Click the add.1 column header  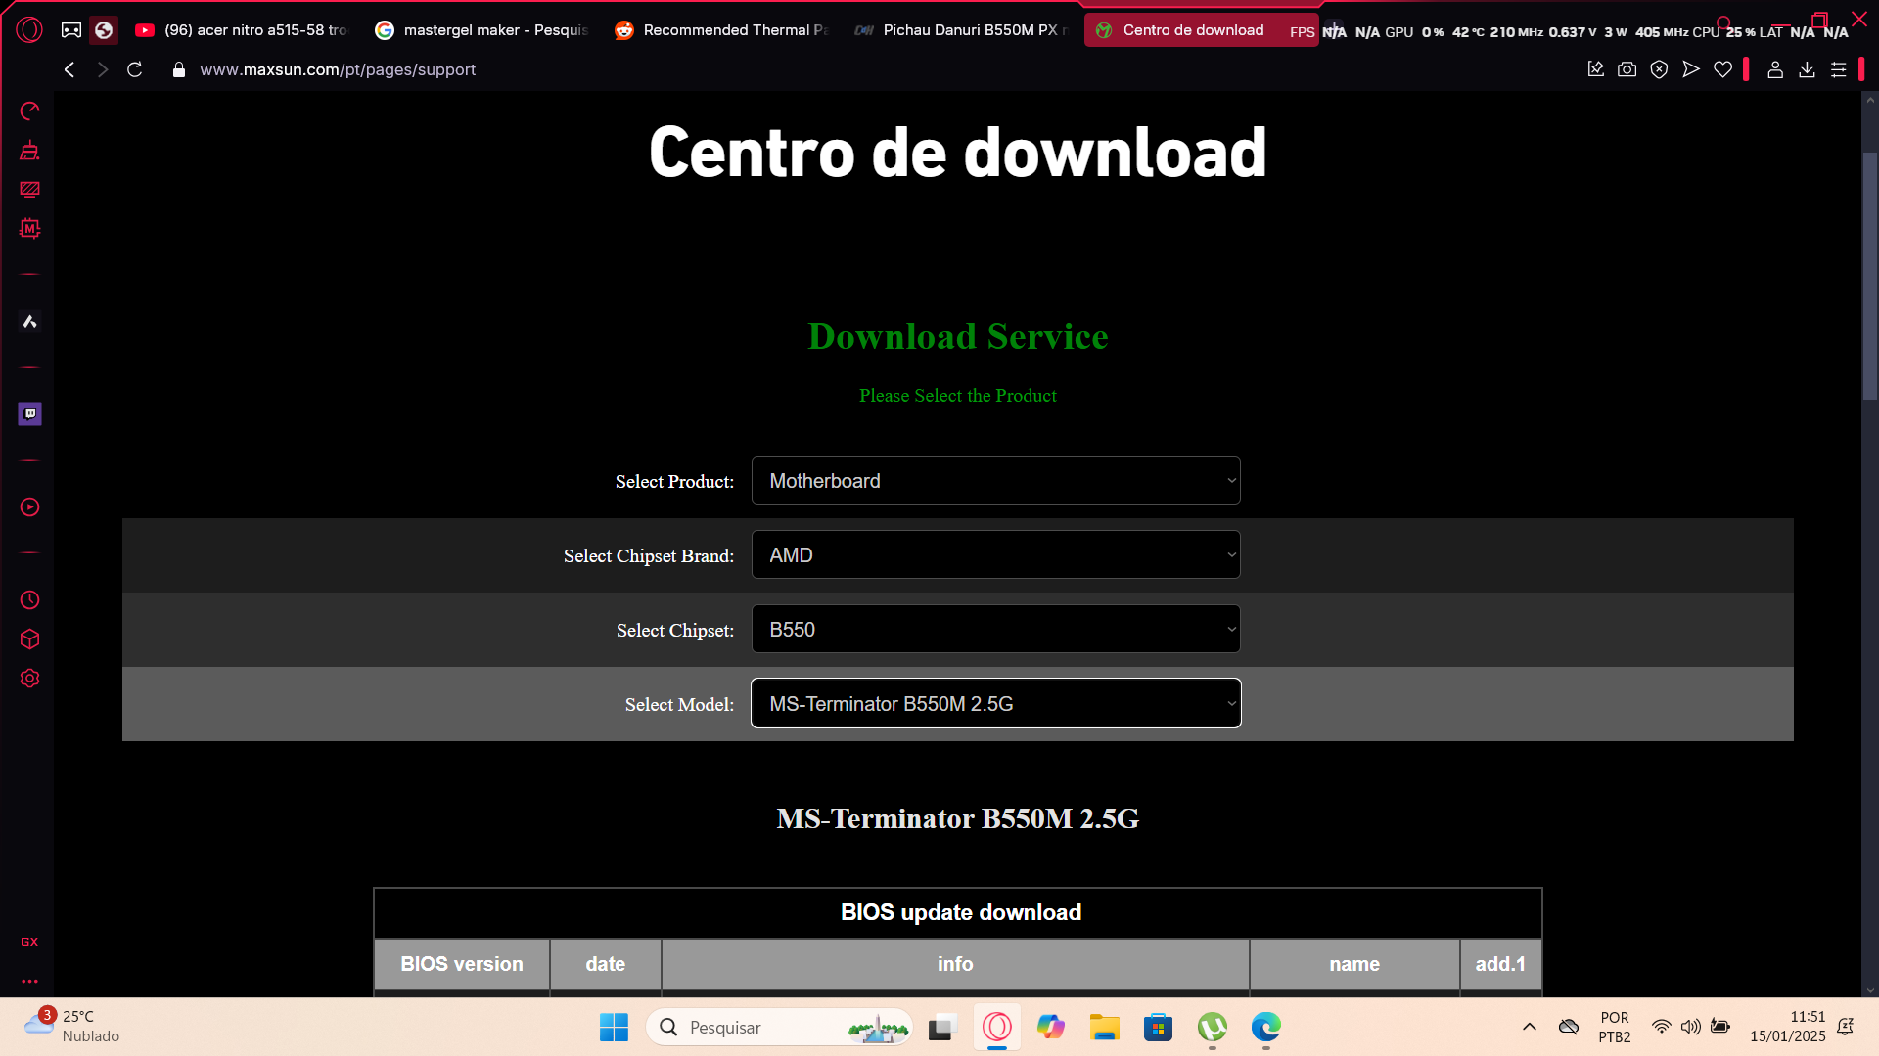[x=1500, y=964]
